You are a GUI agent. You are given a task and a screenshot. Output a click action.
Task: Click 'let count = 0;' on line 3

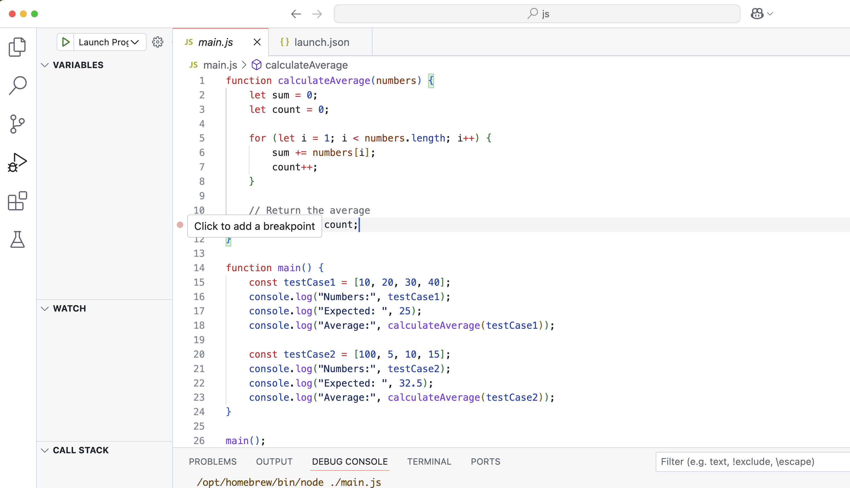point(289,109)
